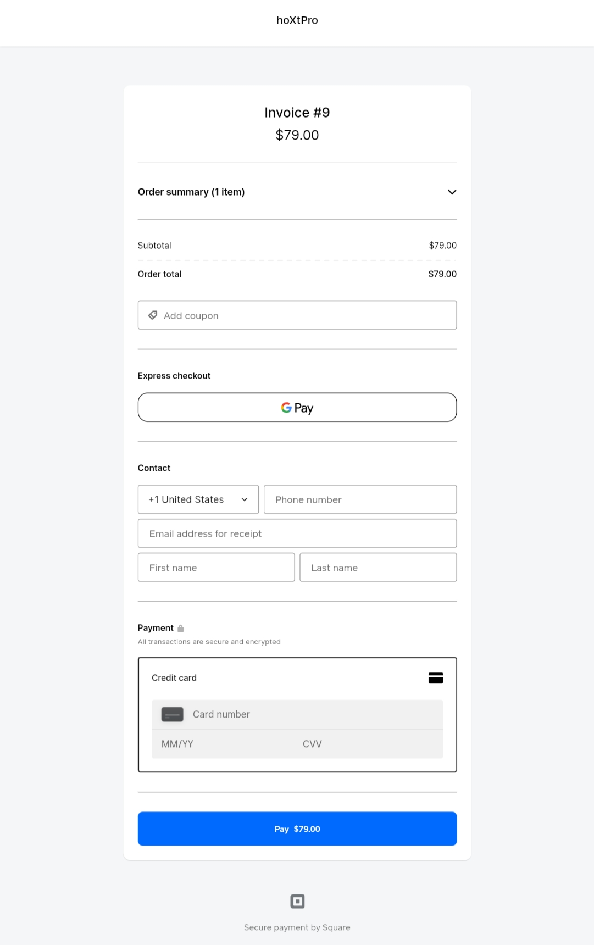Focus the Card number input
Image resolution: width=594 pixels, height=945 pixels.
click(x=313, y=714)
